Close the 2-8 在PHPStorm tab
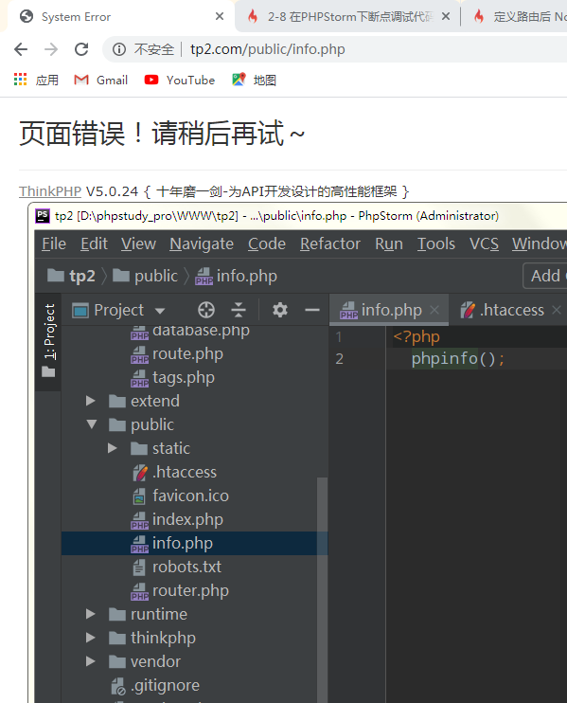 coord(446,17)
